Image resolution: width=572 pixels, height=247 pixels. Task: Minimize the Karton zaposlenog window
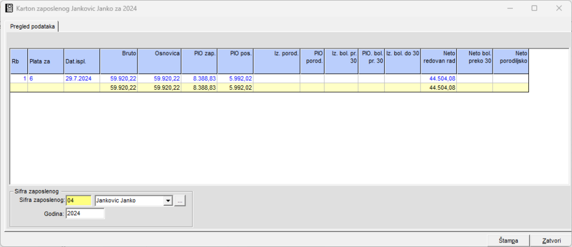[x=509, y=8]
